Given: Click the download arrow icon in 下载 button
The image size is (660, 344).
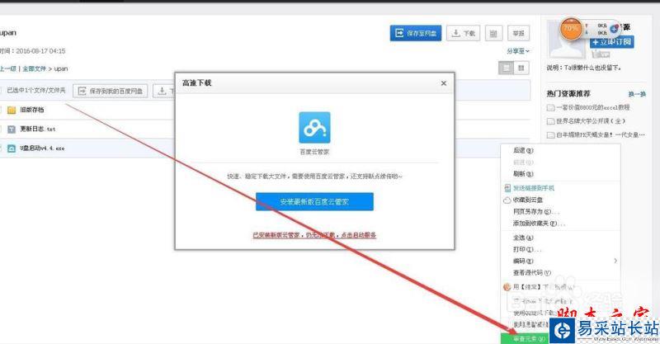Looking at the screenshot, I should 456,33.
